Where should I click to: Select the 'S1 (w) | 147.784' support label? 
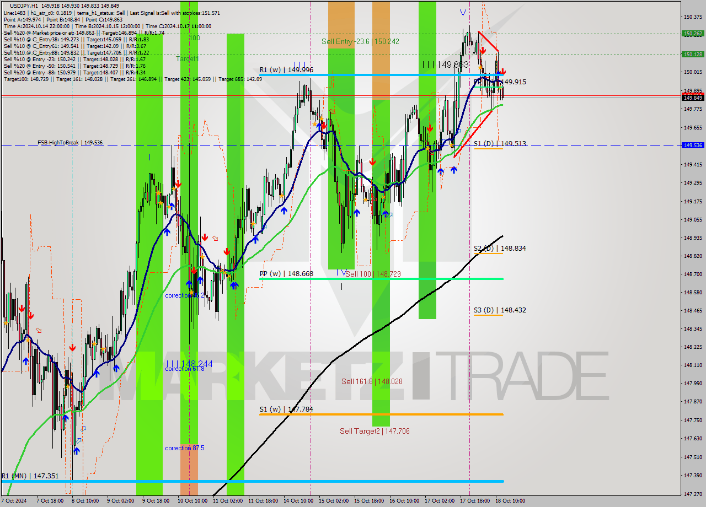click(x=286, y=409)
